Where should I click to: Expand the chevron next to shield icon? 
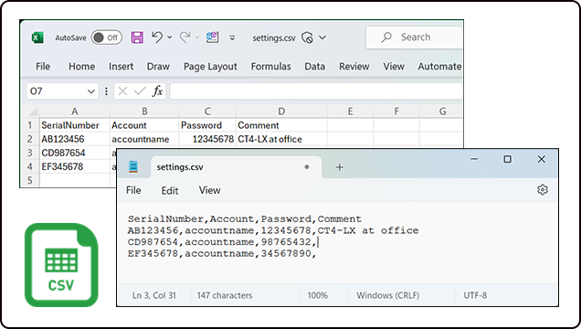click(322, 37)
